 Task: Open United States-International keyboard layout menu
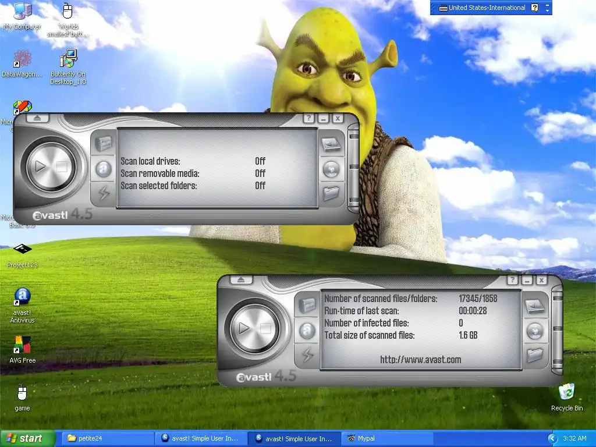[483, 8]
